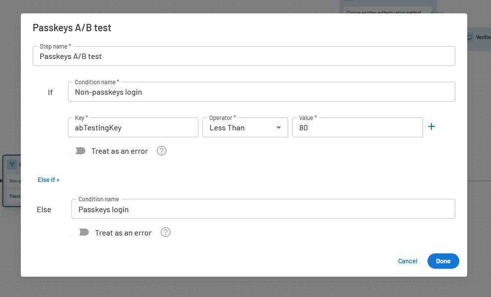Click the Non-passkeys branch output on the node

[x=15, y=180]
